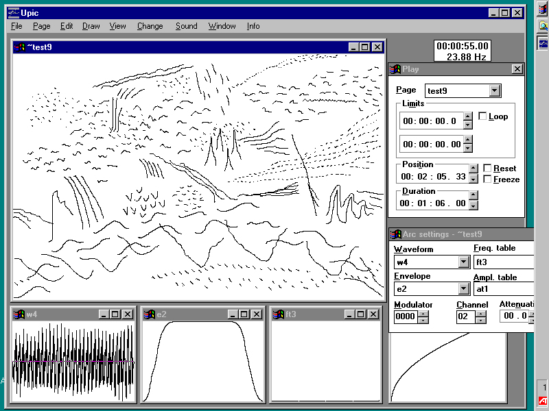
Task: Open the Page menu
Action: pos(42,26)
